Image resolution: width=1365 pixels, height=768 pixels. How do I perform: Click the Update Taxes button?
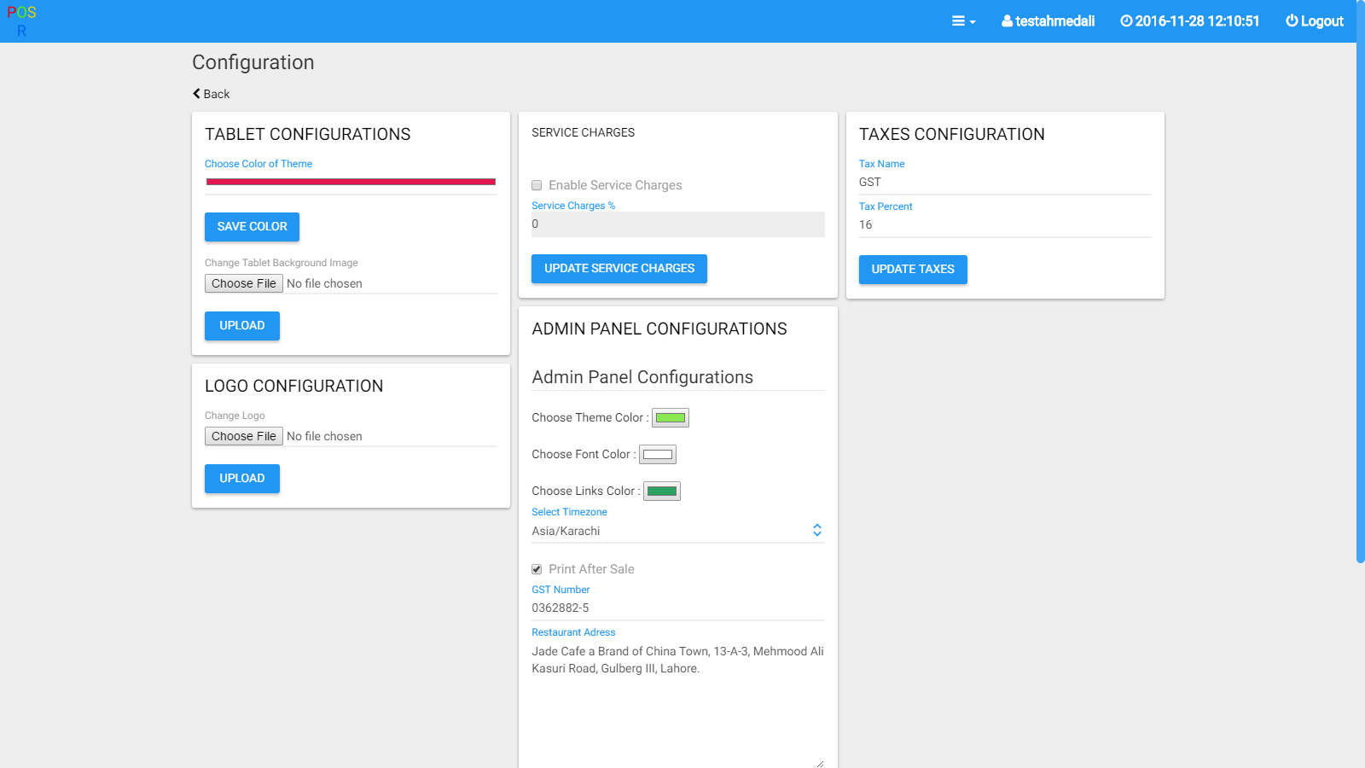pos(913,270)
